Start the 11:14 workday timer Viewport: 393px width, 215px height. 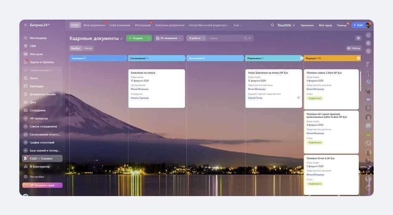pyautogui.click(x=359, y=25)
